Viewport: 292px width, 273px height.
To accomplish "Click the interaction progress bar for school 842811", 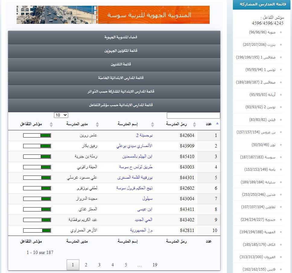I will (x=37, y=230).
